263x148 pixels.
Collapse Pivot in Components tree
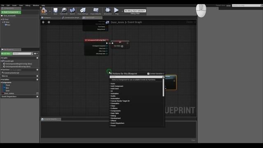[x=2, y=19]
